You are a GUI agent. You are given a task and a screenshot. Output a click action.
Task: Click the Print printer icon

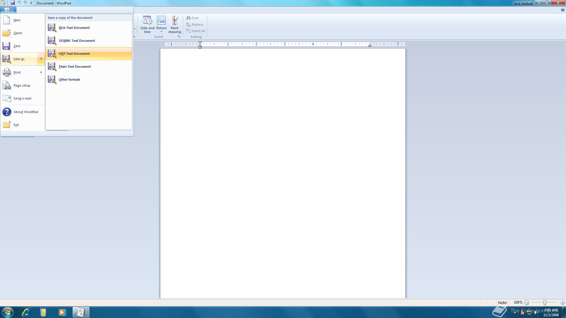tap(6, 72)
